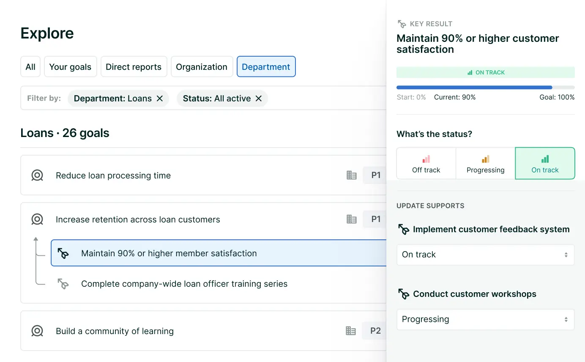The image size is (585, 362).
Task: Click target icon beside Increase retention goal
Action: coord(37,219)
